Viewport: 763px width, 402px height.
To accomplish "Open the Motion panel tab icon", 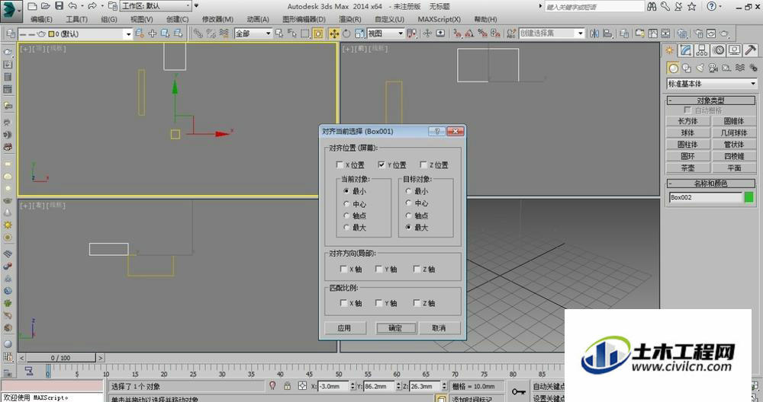I will (718, 50).
